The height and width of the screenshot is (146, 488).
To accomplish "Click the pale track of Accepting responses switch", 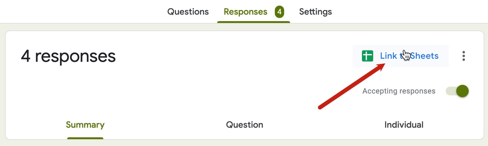I will click(x=451, y=91).
